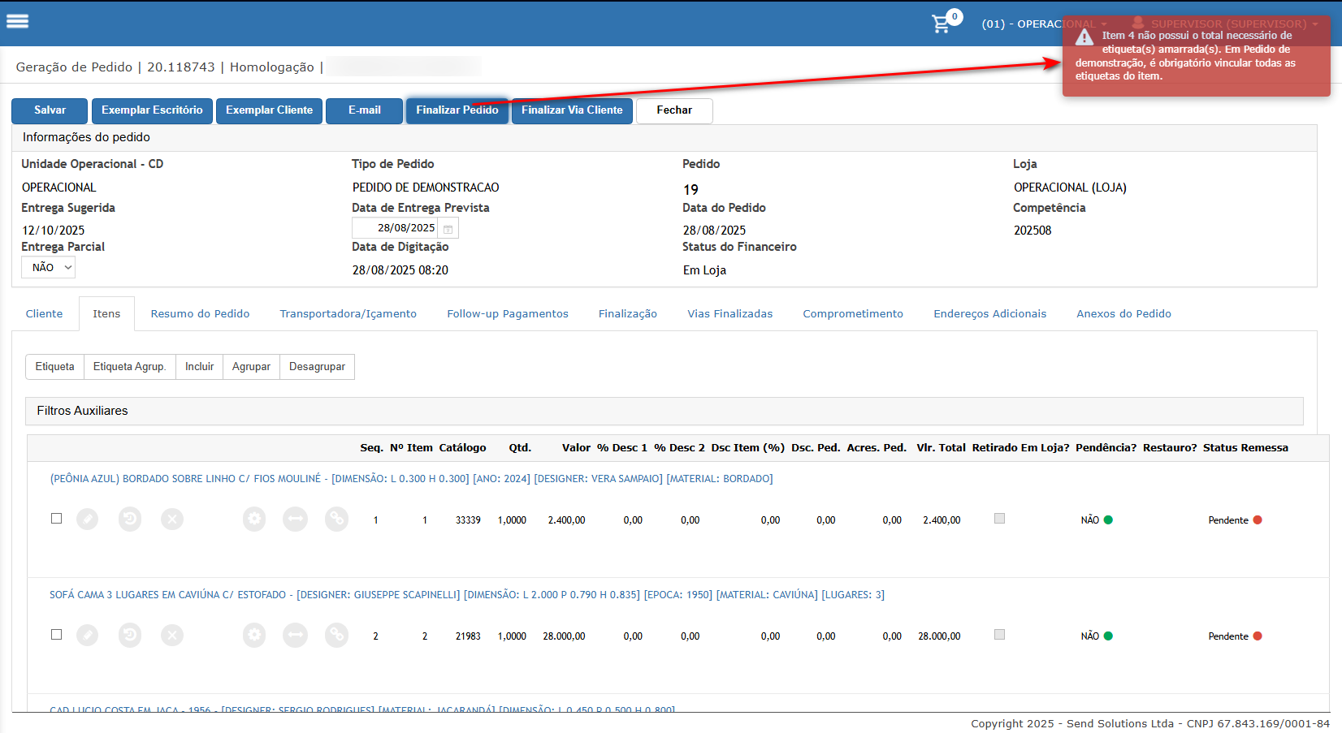Toggle Retirado Em Loja checkbox for item 1

(x=999, y=519)
